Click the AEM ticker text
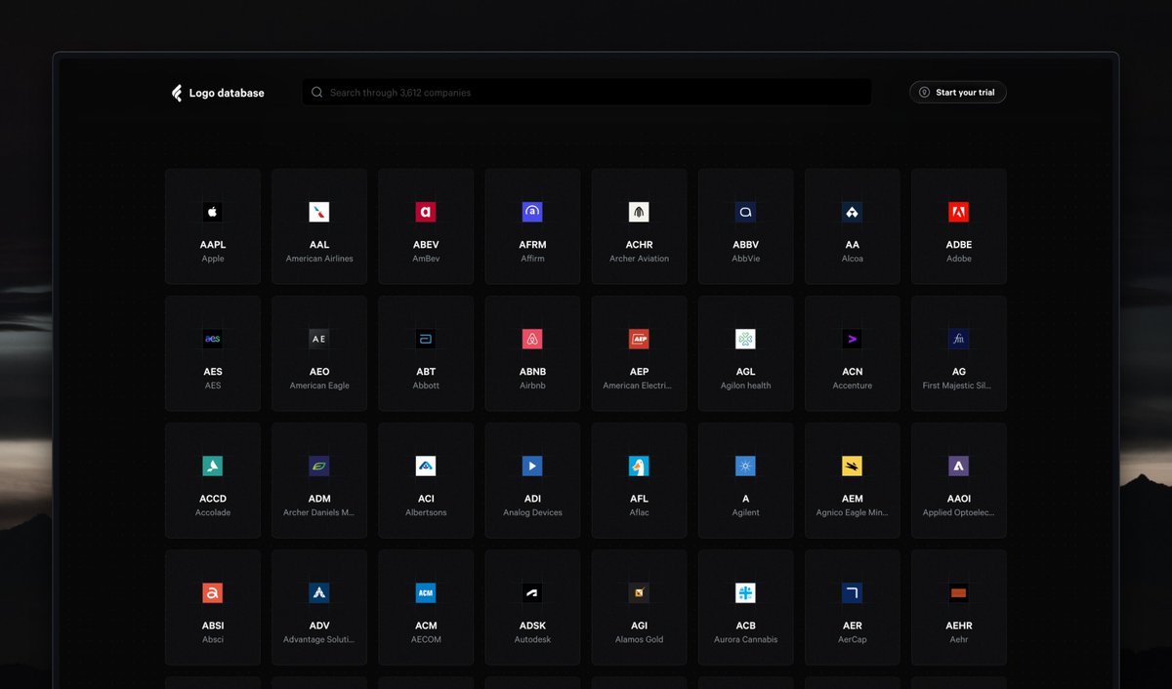Screen dimensions: 1172x689 point(852,499)
